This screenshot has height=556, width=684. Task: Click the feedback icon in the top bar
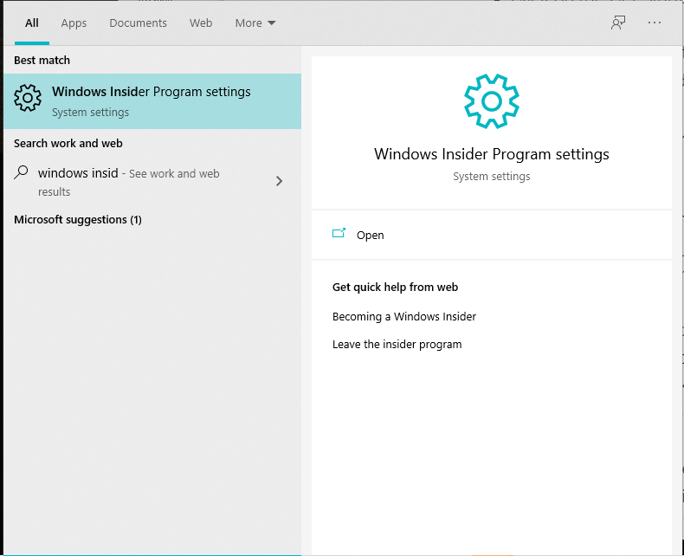(x=617, y=23)
